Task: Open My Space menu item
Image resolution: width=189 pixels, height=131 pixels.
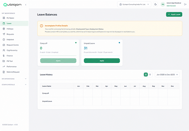Action: click(x=14, y=18)
